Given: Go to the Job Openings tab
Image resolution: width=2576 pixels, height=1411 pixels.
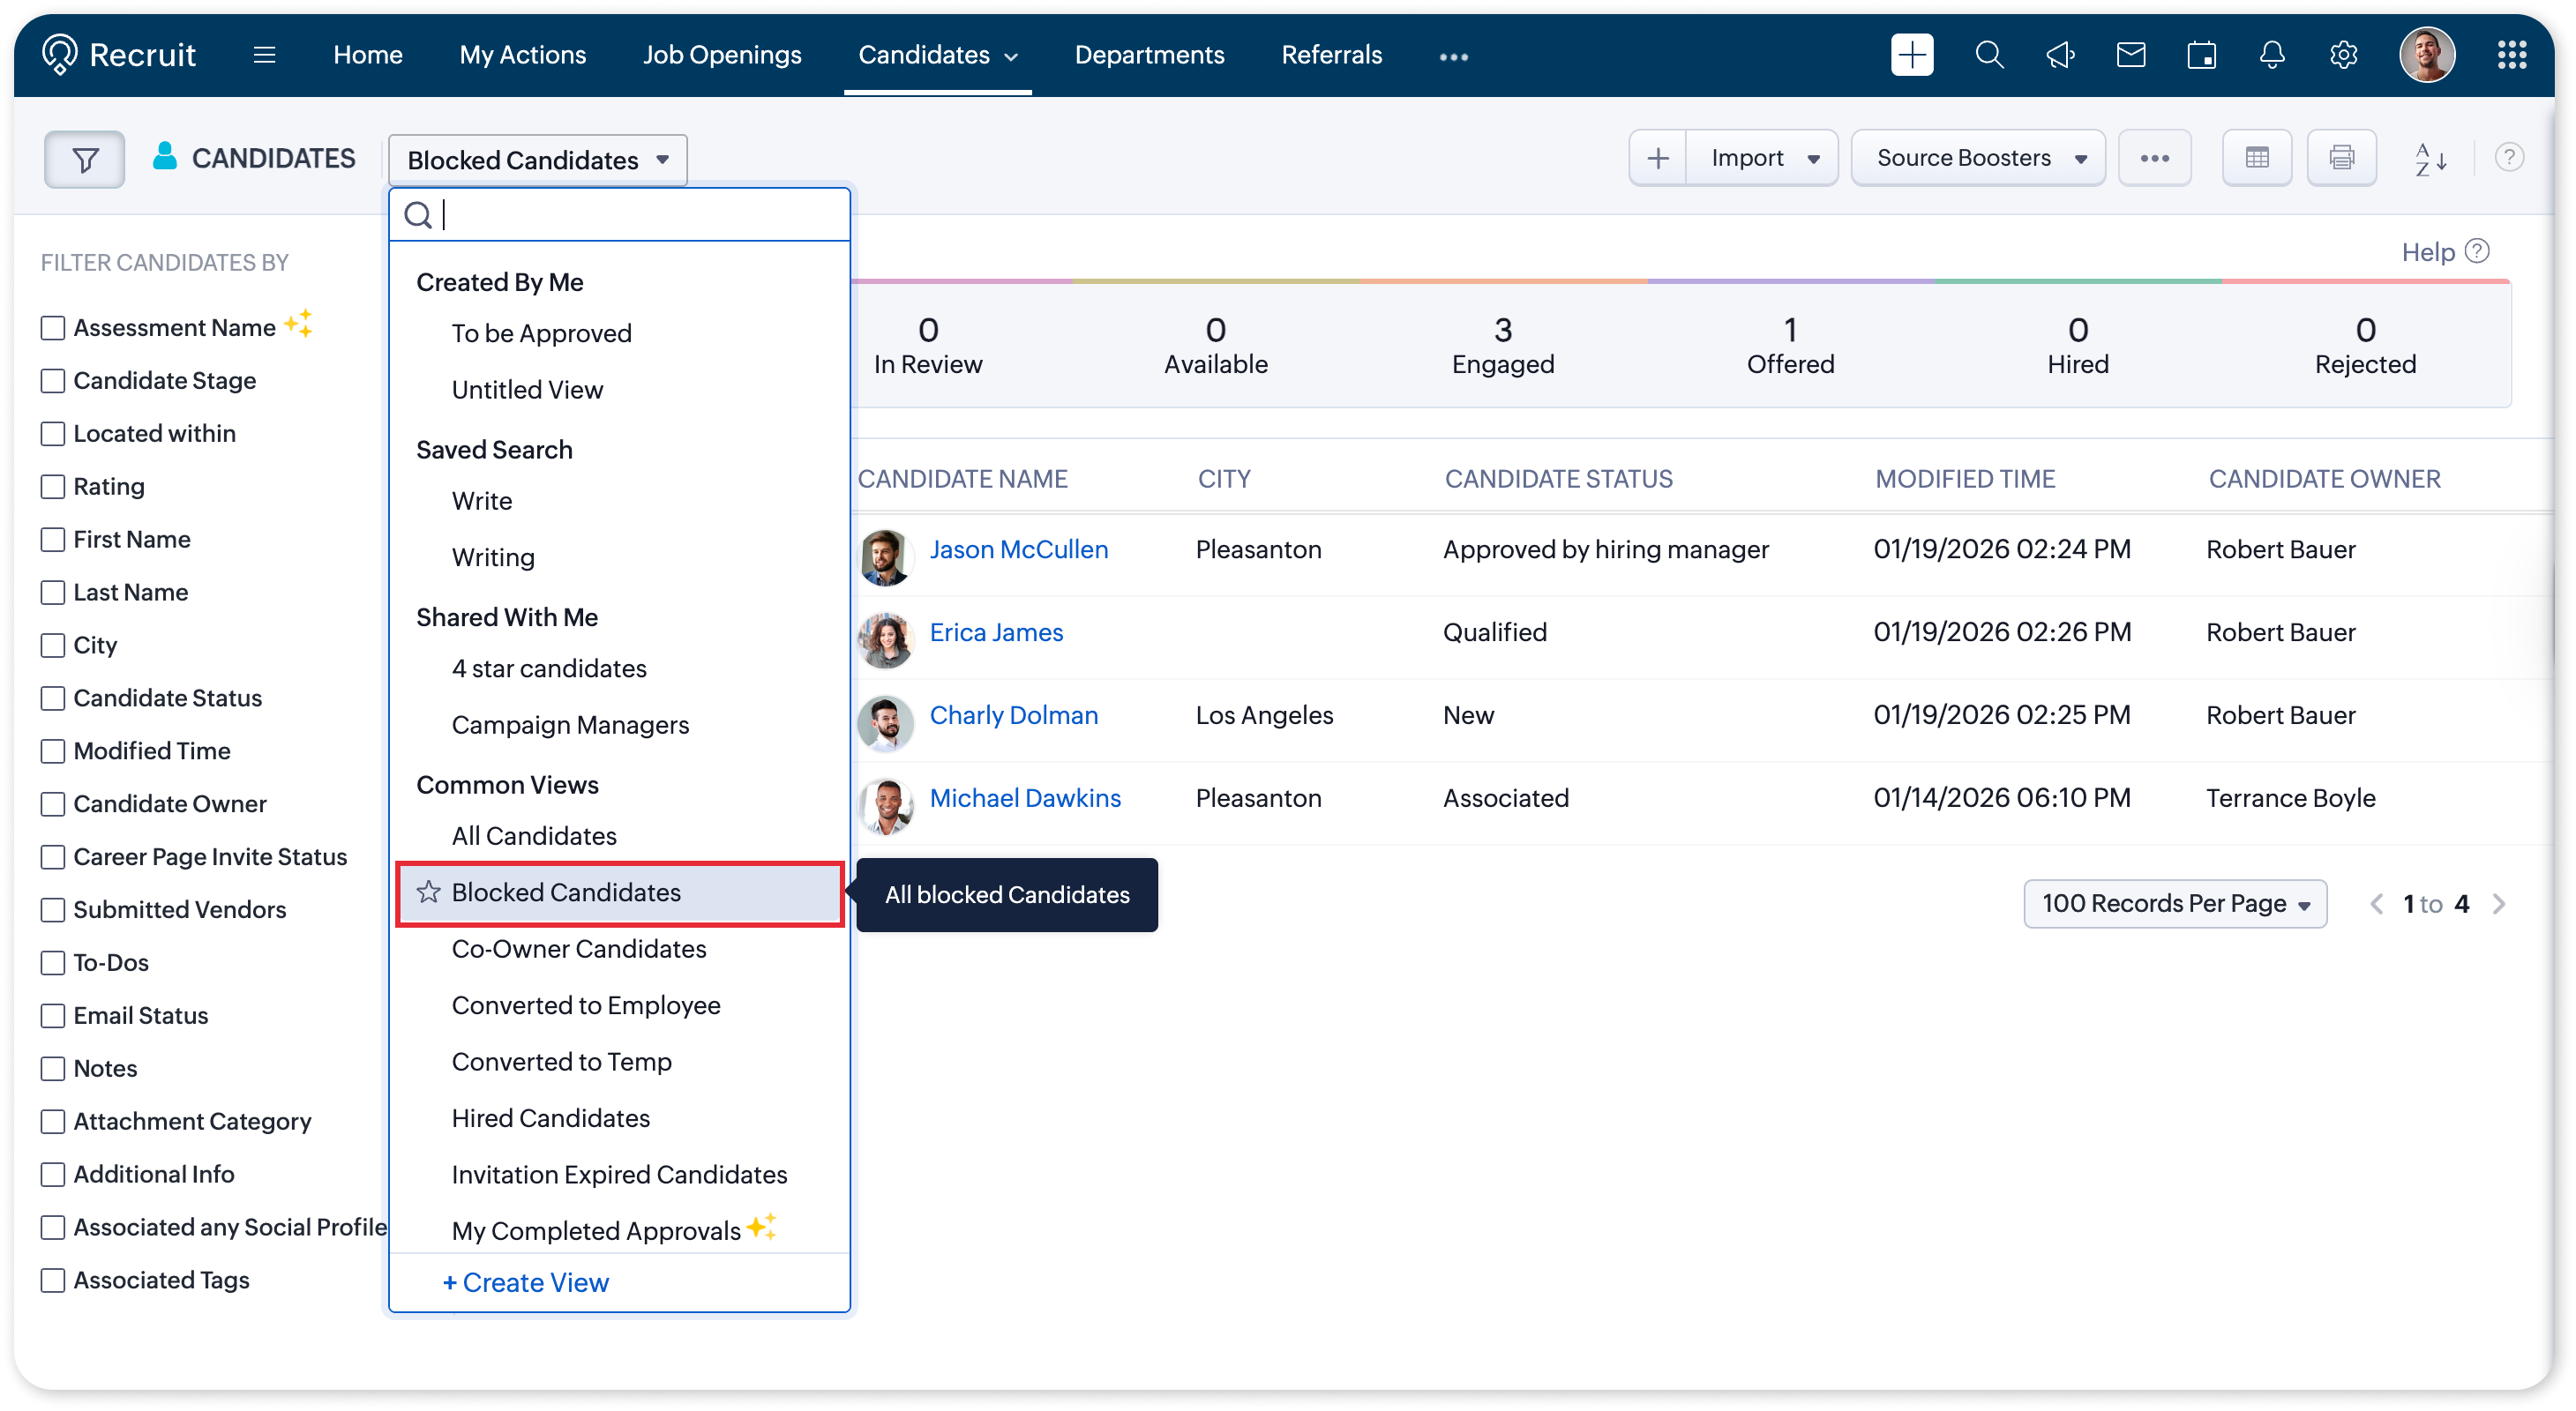Looking at the screenshot, I should click(x=721, y=55).
